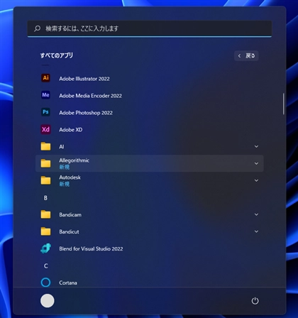Viewport: 298px width, 318px height.
Task: Select the Adobe Illustrator 2022 label
Action: coord(84,79)
